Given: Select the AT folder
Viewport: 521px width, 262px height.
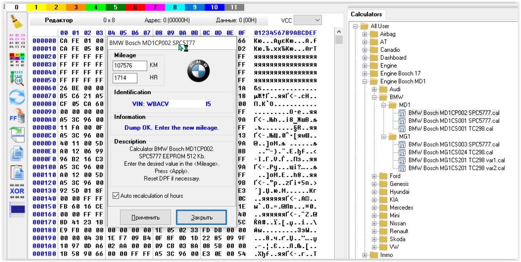Looking at the screenshot, I should pyautogui.click(x=384, y=42).
